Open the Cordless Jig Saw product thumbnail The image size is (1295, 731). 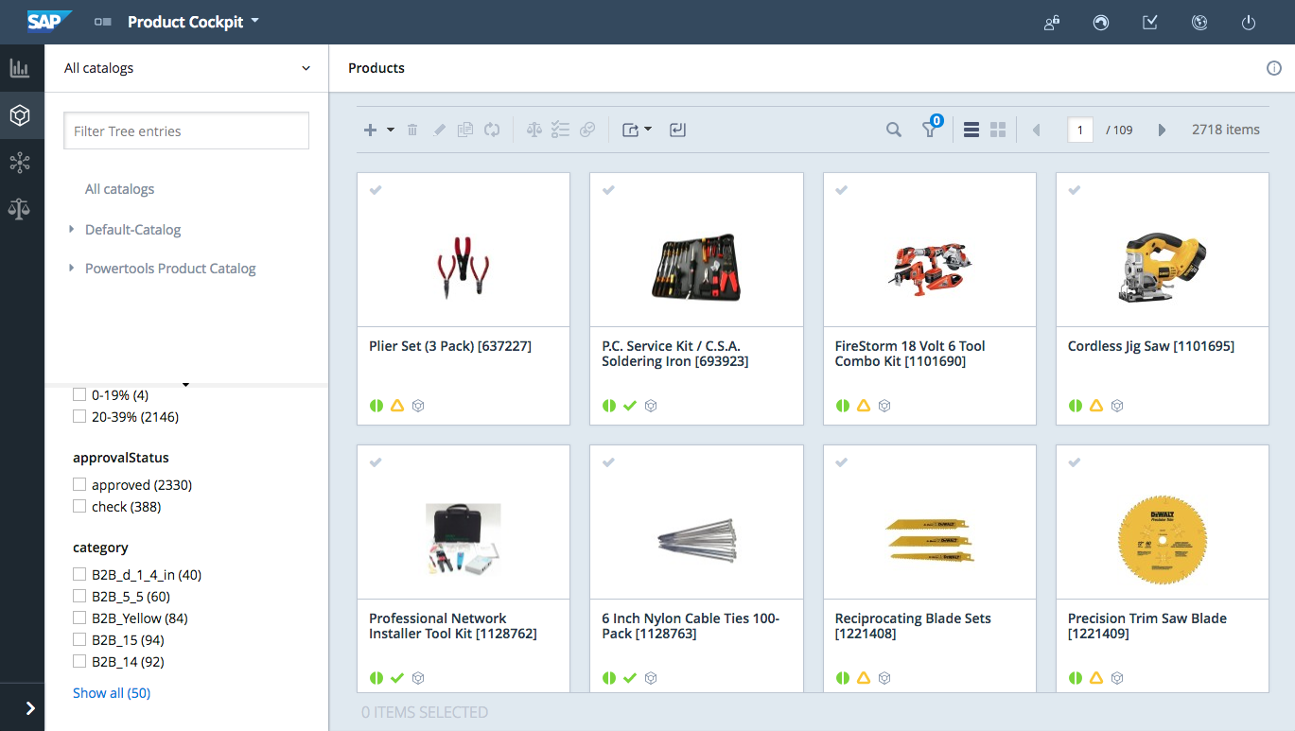(x=1162, y=266)
